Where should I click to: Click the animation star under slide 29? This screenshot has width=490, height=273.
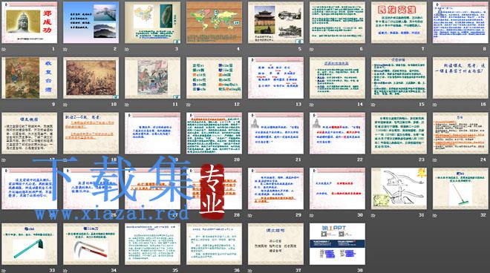click(250, 216)
